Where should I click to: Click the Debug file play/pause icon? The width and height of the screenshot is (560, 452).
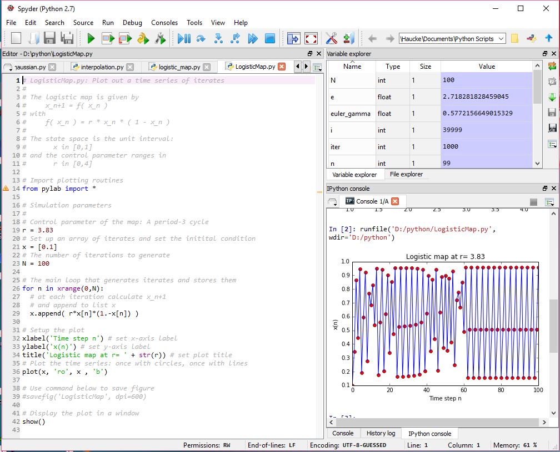184,38
